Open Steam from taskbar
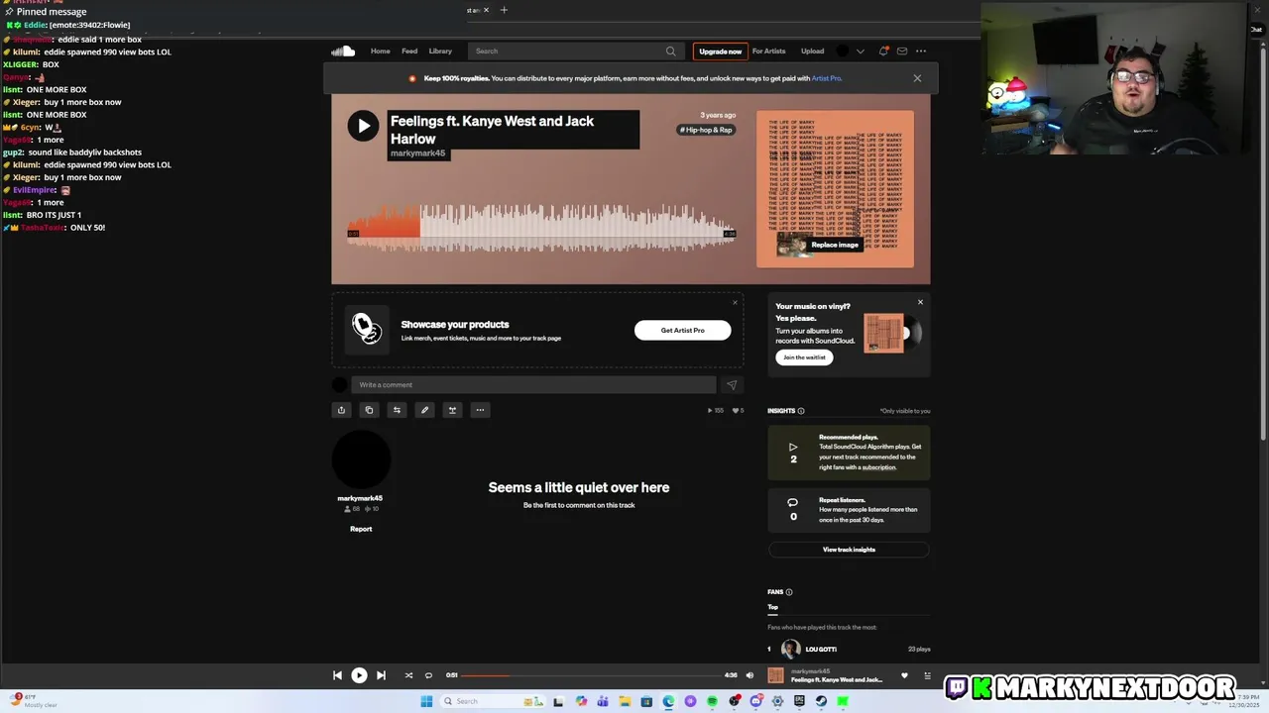 click(821, 701)
